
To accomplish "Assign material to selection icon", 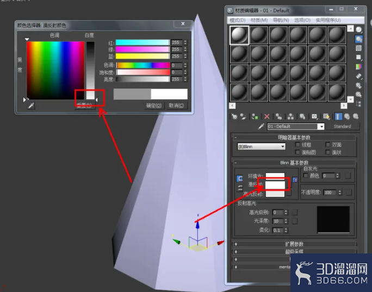I will (255, 117).
